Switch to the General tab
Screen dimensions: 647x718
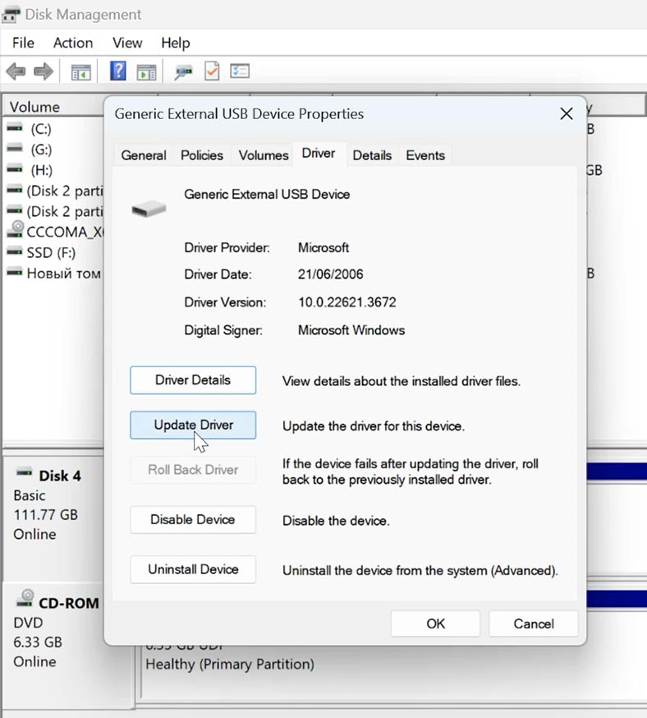coord(144,155)
